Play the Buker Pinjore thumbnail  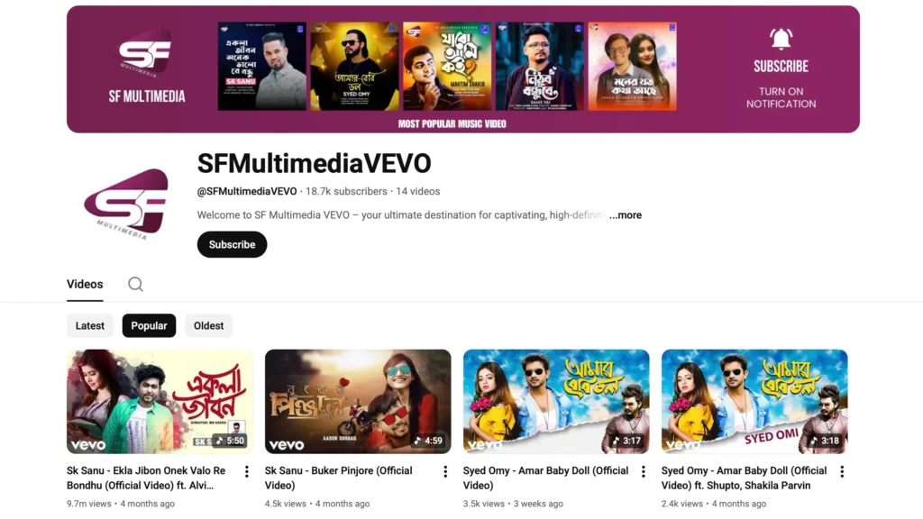[x=358, y=401]
